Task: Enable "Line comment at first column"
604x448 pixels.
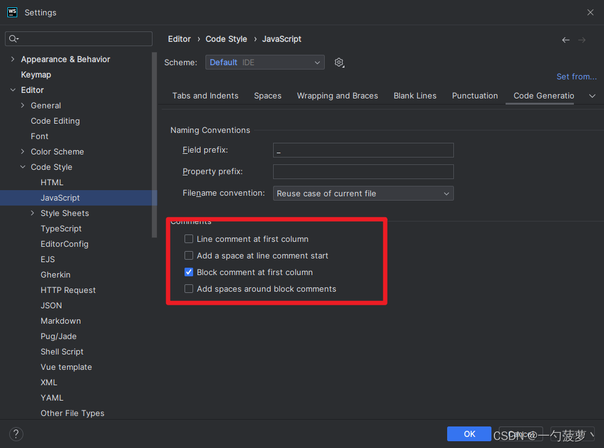Action: (x=189, y=239)
